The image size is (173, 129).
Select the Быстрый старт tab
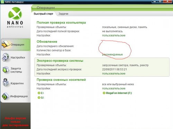(43, 14)
